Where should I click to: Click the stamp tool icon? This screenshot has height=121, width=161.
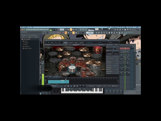tap(76, 33)
